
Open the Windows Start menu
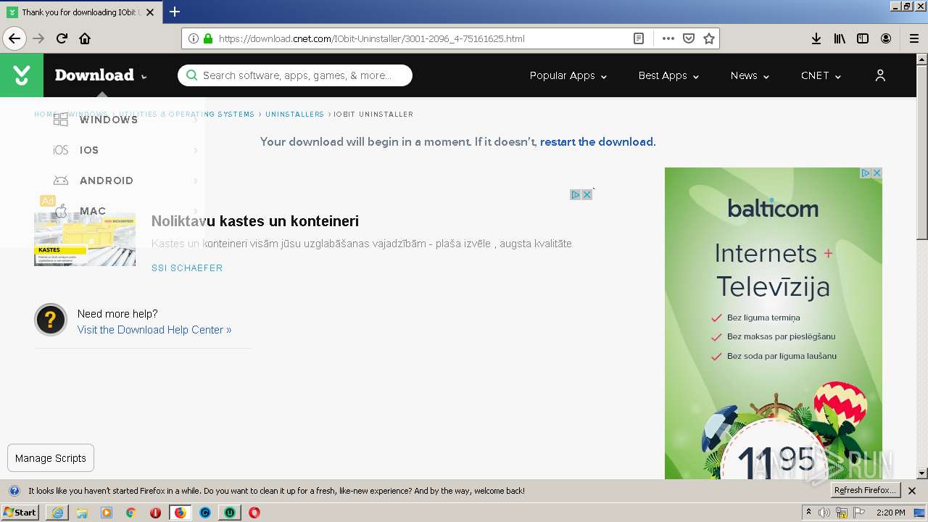(20, 513)
